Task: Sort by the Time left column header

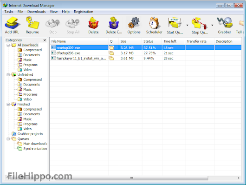Action: (x=174, y=41)
